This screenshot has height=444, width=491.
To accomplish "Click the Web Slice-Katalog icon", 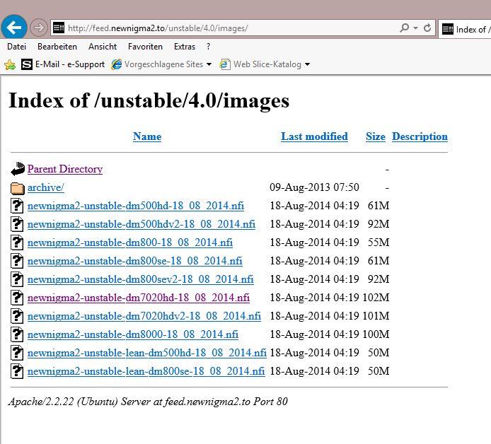I will click(225, 64).
